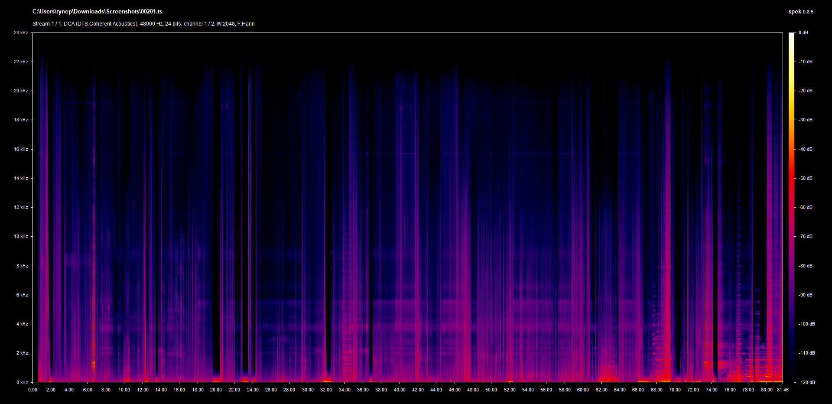Click the 0 dB label on color scale
This screenshot has width=832, height=404.
(803, 33)
